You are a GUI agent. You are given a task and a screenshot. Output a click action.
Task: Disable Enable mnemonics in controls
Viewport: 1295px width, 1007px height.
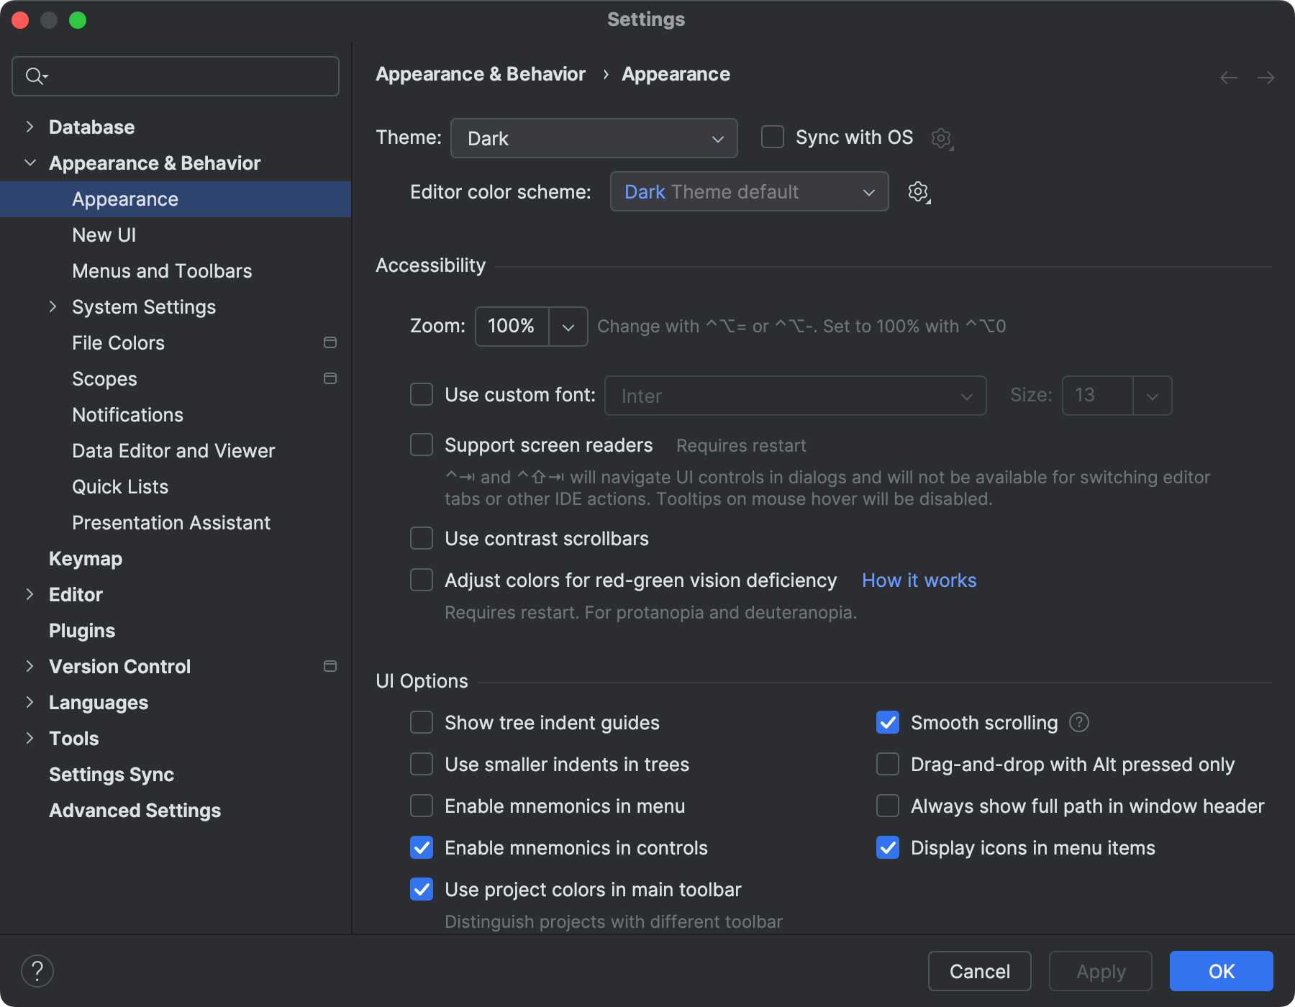[x=422, y=847]
